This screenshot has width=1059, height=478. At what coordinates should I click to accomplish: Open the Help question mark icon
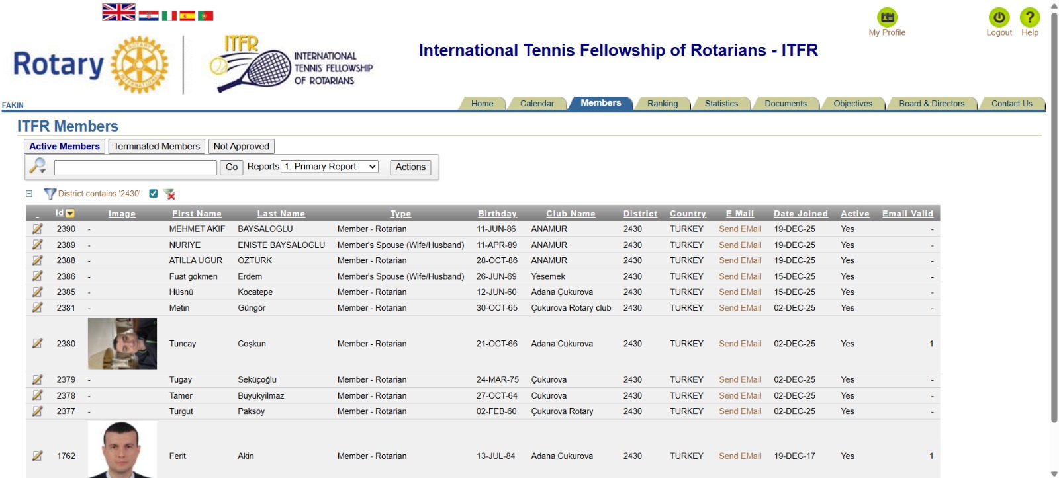point(1029,17)
